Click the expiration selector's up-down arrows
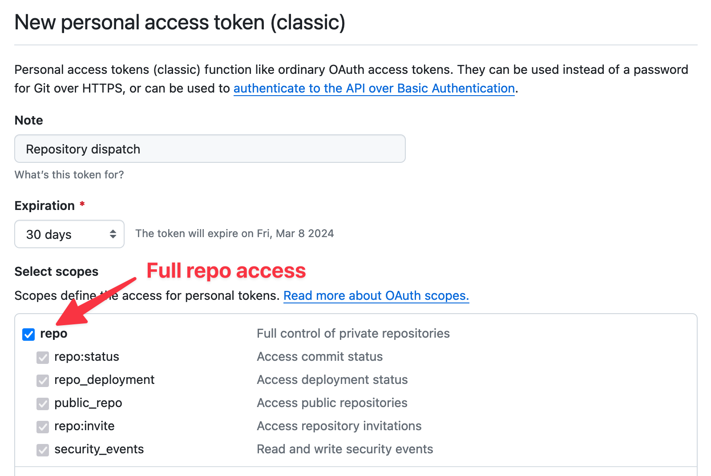 tap(113, 234)
